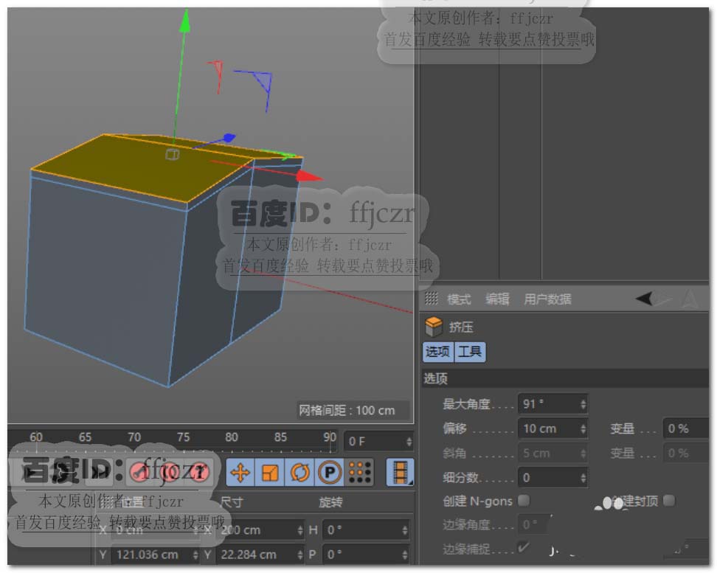Click the up arrow in attribute manager
Screen dimensions: 717x573
[690, 299]
